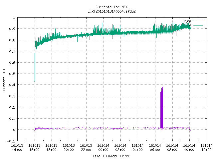The width and height of the screenshot is (213, 159).
Task: Click the 'Time (yymmdd HH:MM)' x-axis label
Action: click(111, 156)
